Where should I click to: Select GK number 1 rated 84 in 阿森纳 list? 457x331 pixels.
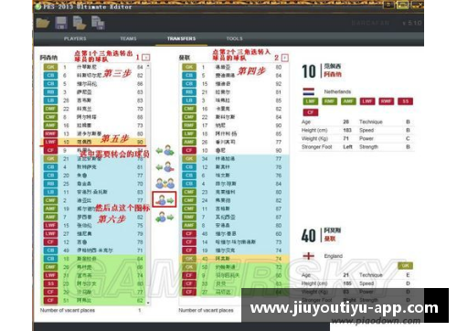93,67
